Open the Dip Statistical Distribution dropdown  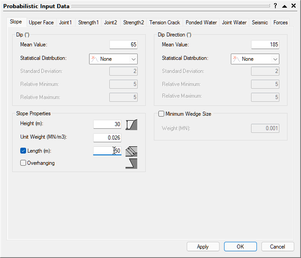click(x=113, y=59)
